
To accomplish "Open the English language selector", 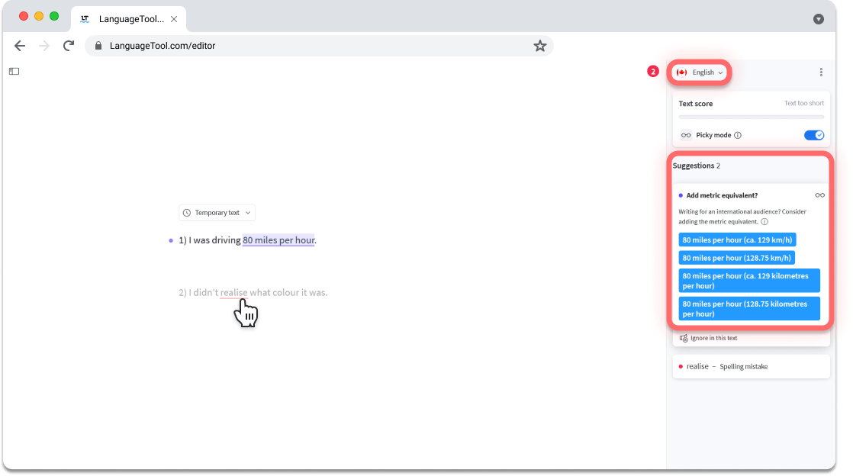I will pyautogui.click(x=700, y=72).
